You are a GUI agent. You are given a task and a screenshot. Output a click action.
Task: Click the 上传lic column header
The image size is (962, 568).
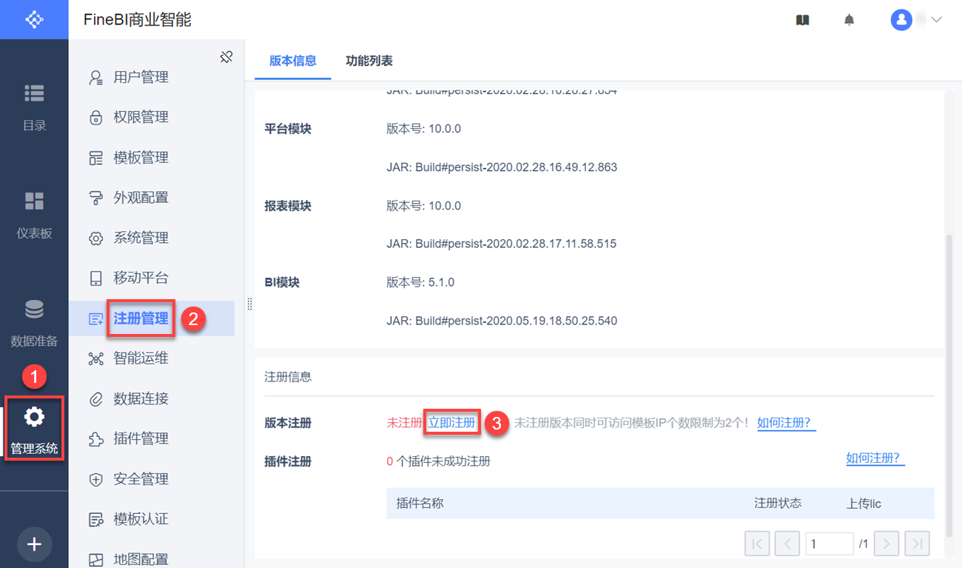click(864, 504)
